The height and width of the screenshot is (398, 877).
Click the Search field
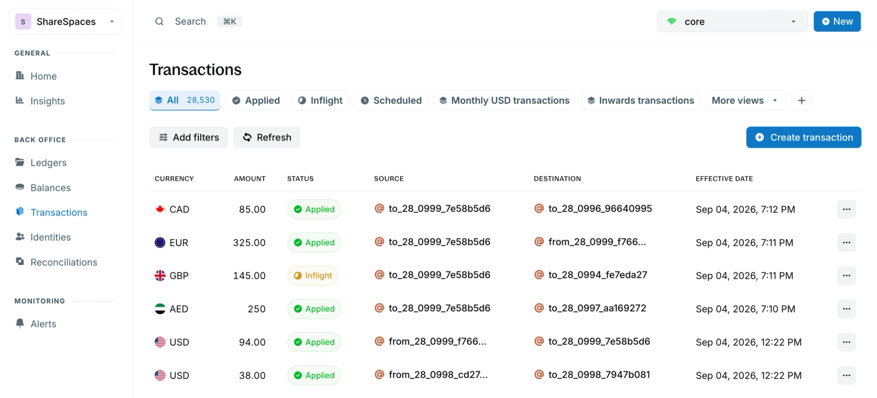point(190,21)
